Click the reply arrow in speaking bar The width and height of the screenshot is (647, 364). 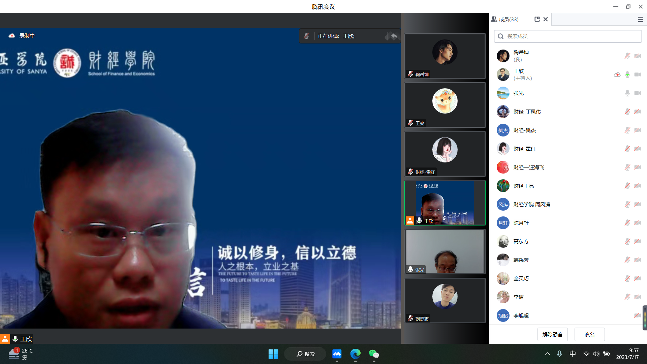(x=394, y=36)
